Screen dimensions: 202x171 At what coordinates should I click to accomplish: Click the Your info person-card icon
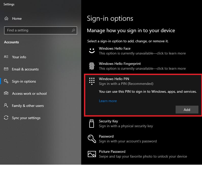tap(6, 57)
